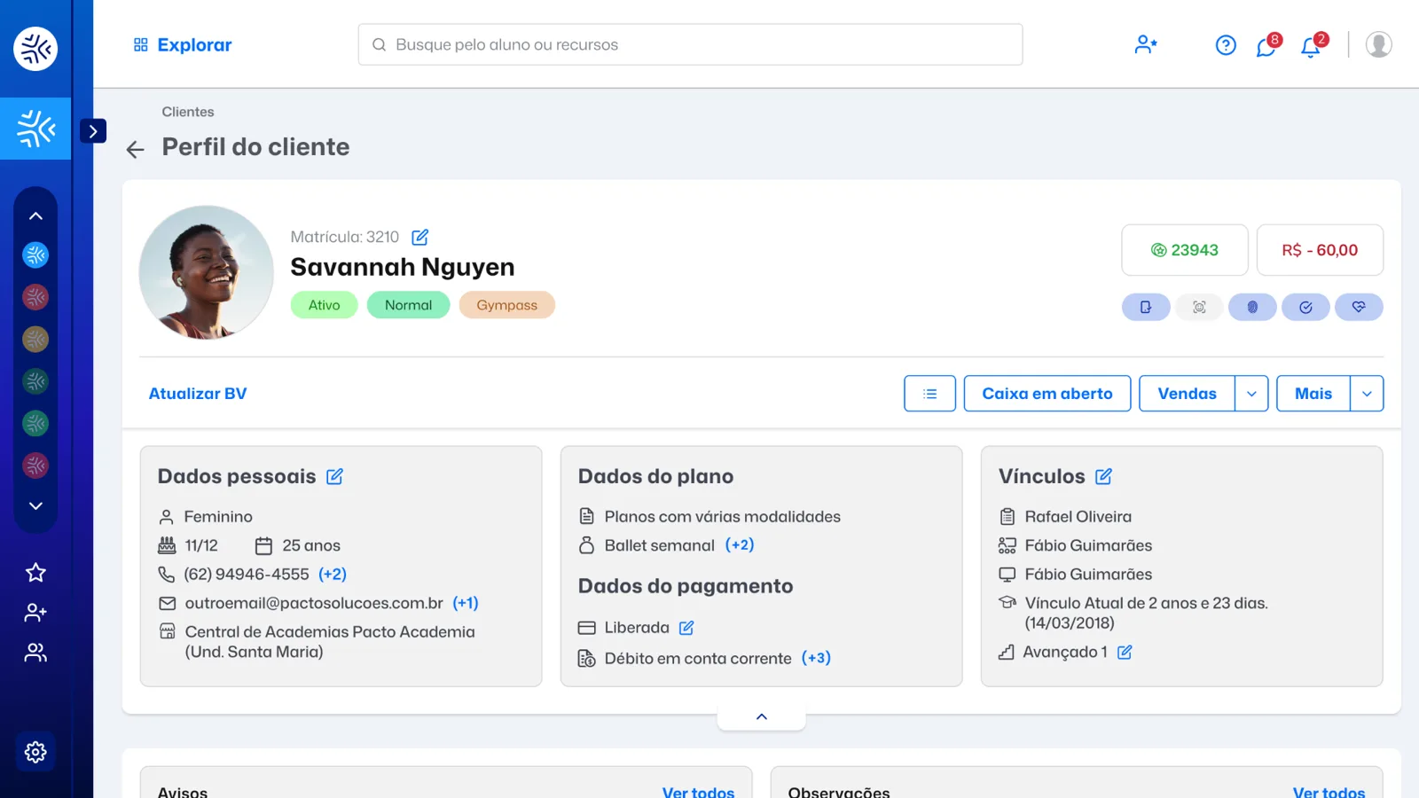Open favorites star in sidebar
Screen dimensions: 1419x798
(x=35, y=573)
